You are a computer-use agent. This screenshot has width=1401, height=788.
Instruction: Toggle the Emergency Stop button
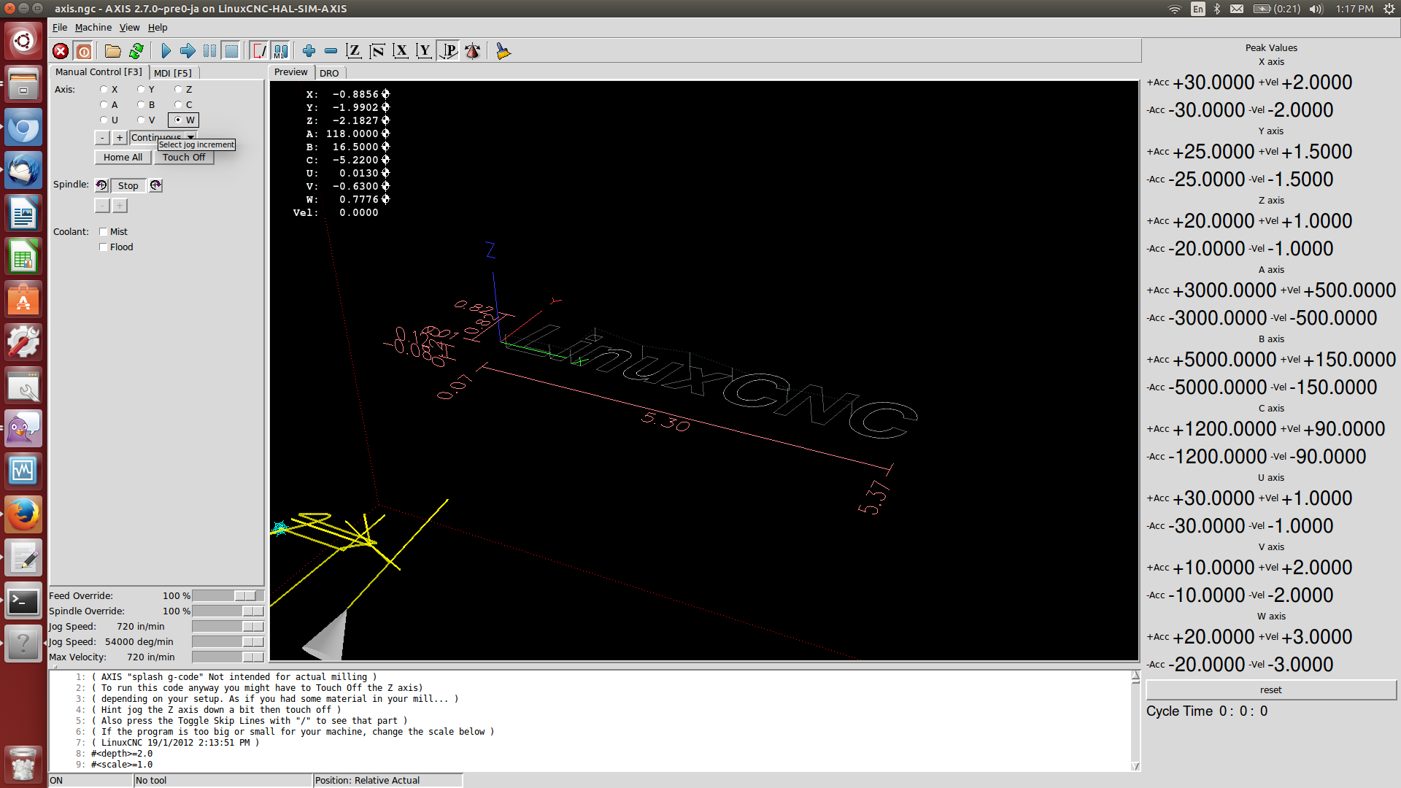pyautogui.click(x=61, y=51)
